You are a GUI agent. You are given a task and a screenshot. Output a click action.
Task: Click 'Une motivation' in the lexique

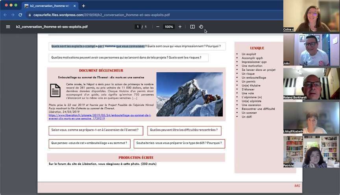[x=252, y=66]
